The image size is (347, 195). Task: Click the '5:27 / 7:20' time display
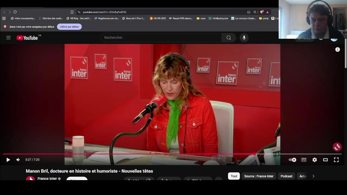[32, 160]
